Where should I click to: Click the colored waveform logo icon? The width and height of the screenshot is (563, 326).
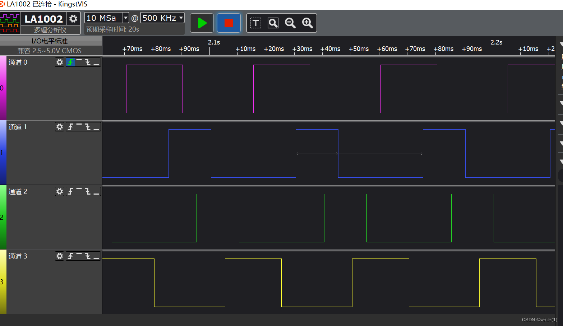10,23
